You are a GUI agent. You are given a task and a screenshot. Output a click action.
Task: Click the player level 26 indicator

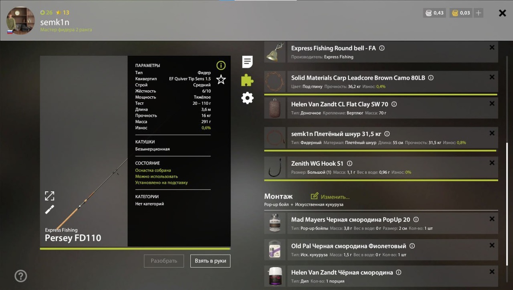click(x=46, y=13)
